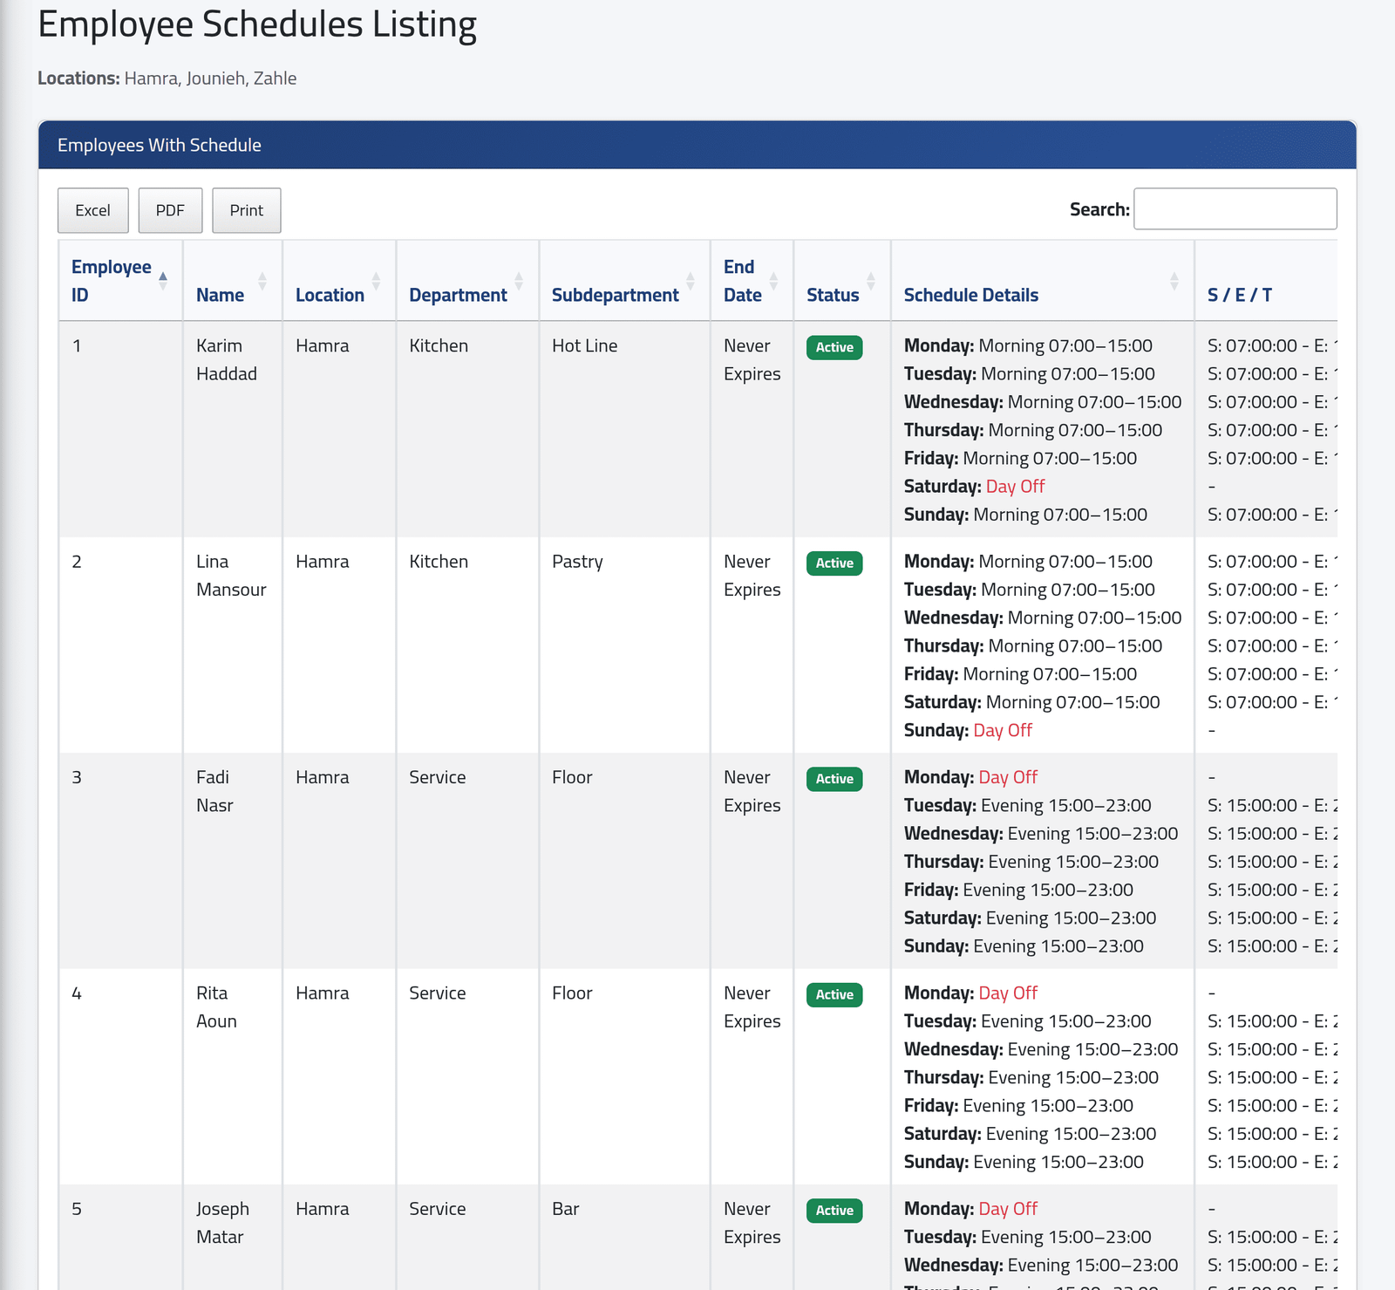Click Name column sort arrows
The width and height of the screenshot is (1395, 1290).
(262, 281)
